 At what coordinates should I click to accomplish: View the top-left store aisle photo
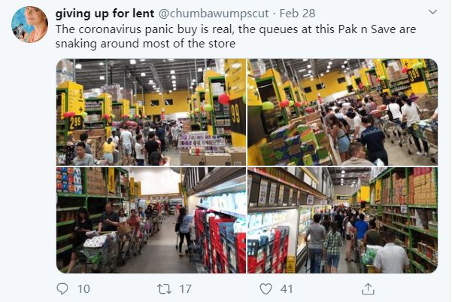click(x=151, y=112)
